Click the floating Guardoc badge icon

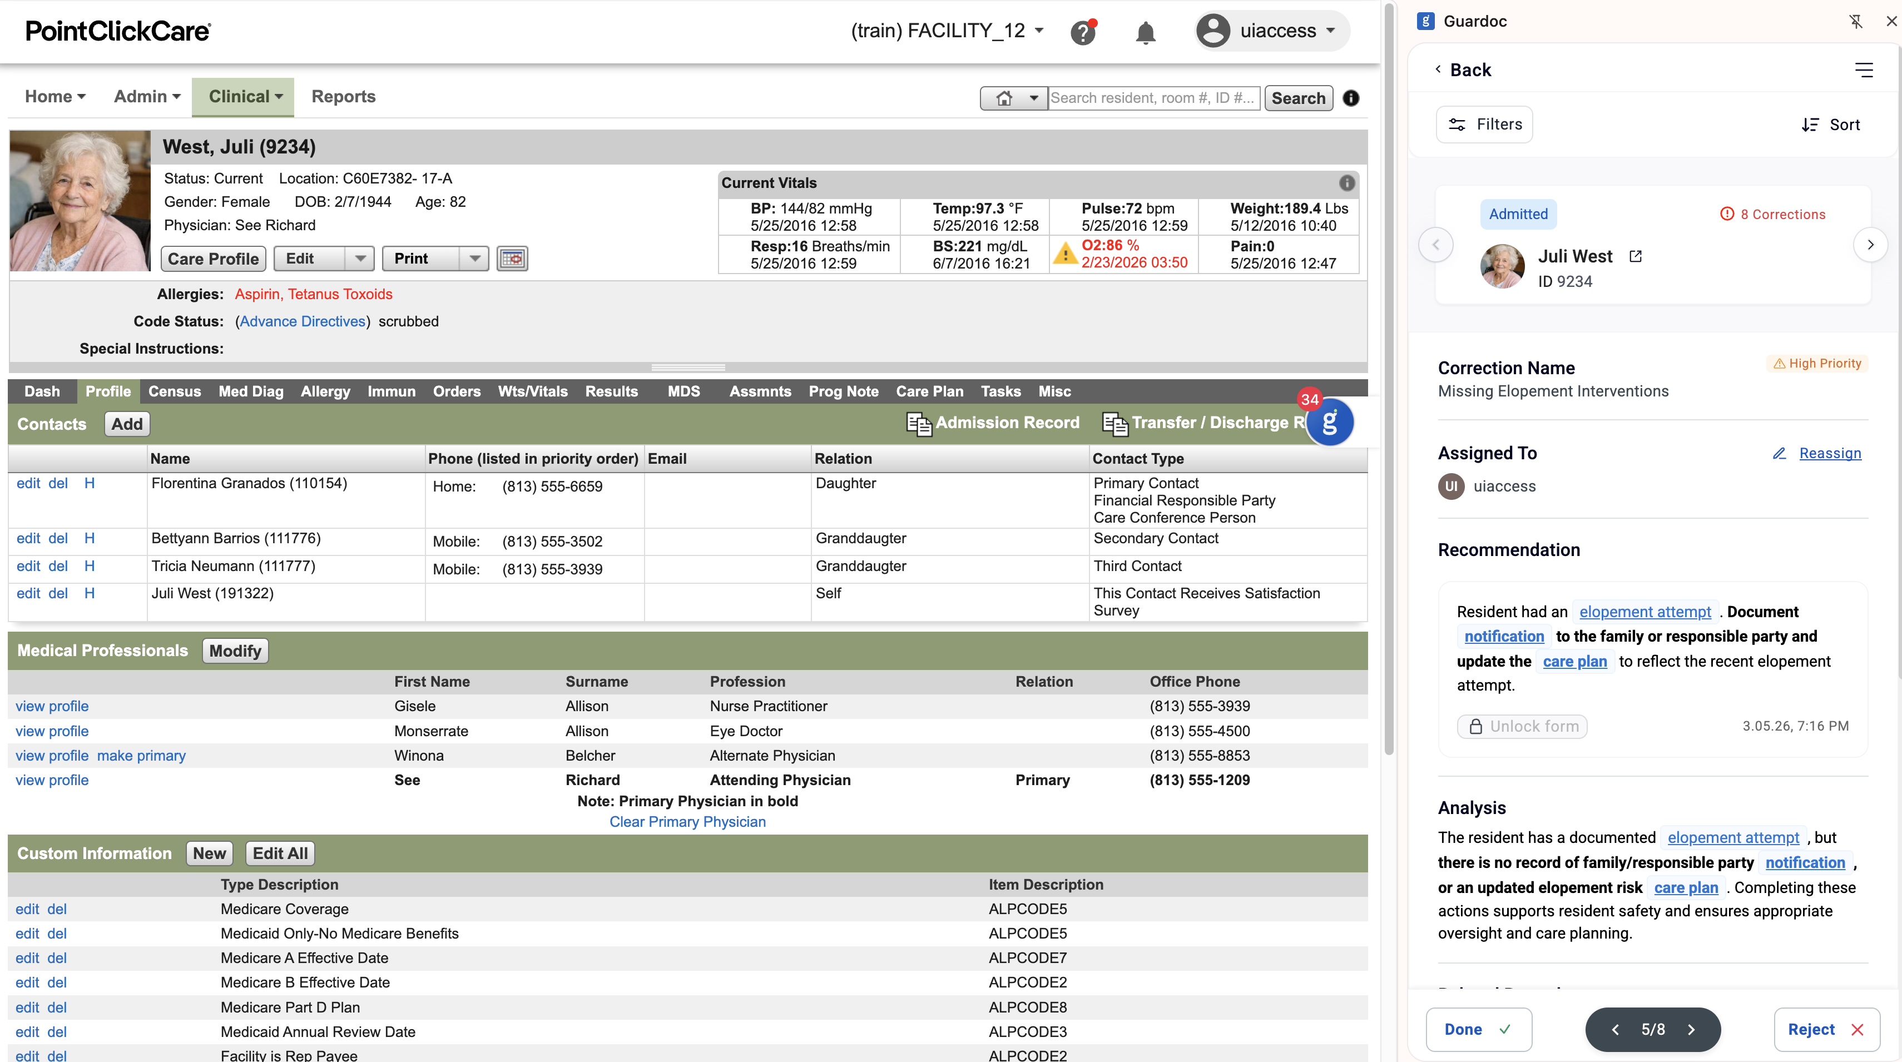tap(1330, 422)
